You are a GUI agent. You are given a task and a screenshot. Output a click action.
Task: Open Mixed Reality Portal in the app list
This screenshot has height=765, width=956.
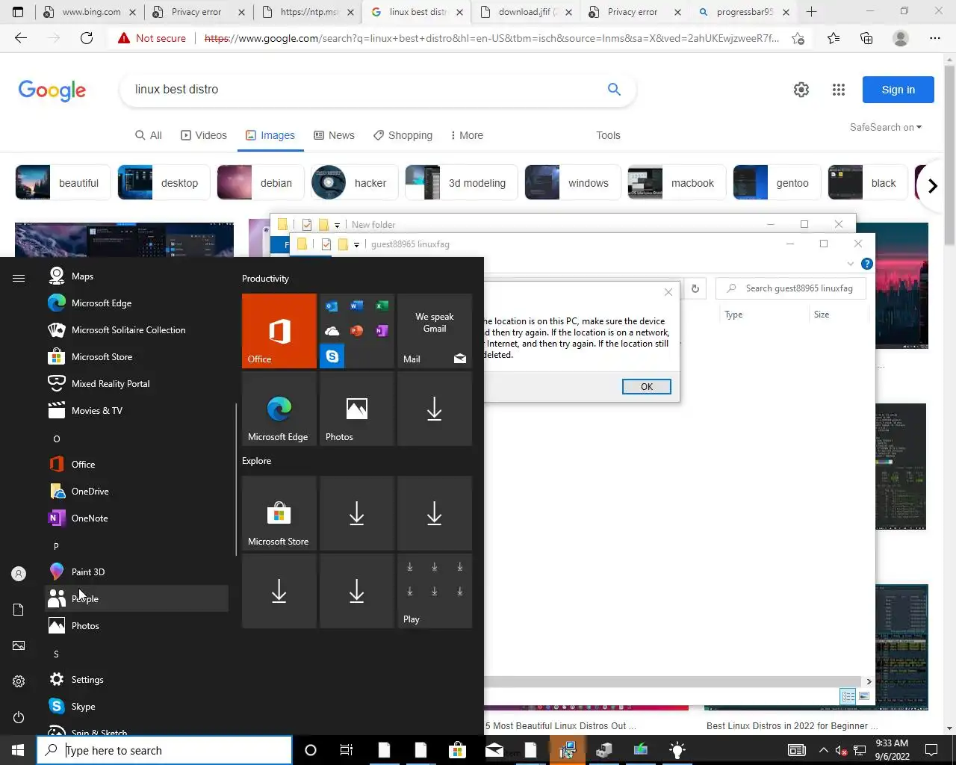coord(137,384)
